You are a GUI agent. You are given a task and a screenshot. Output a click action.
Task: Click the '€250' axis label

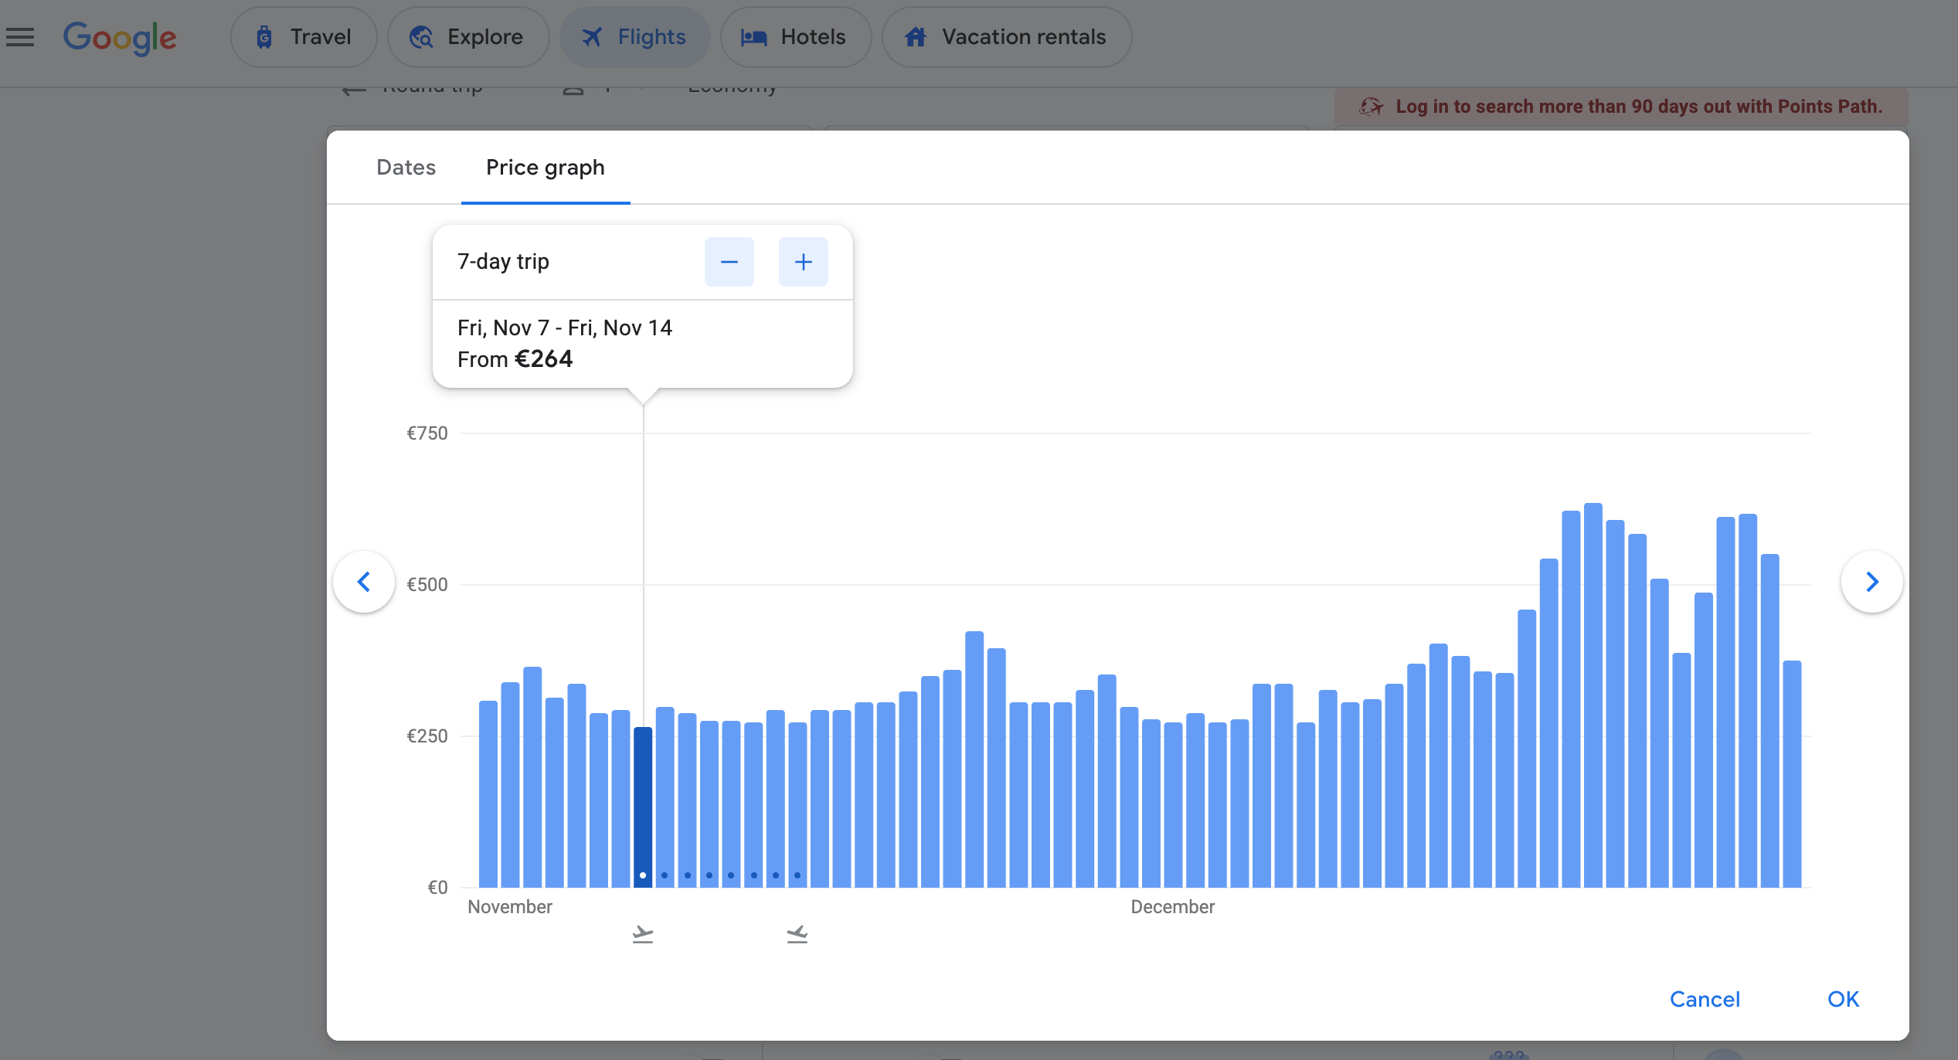427,736
